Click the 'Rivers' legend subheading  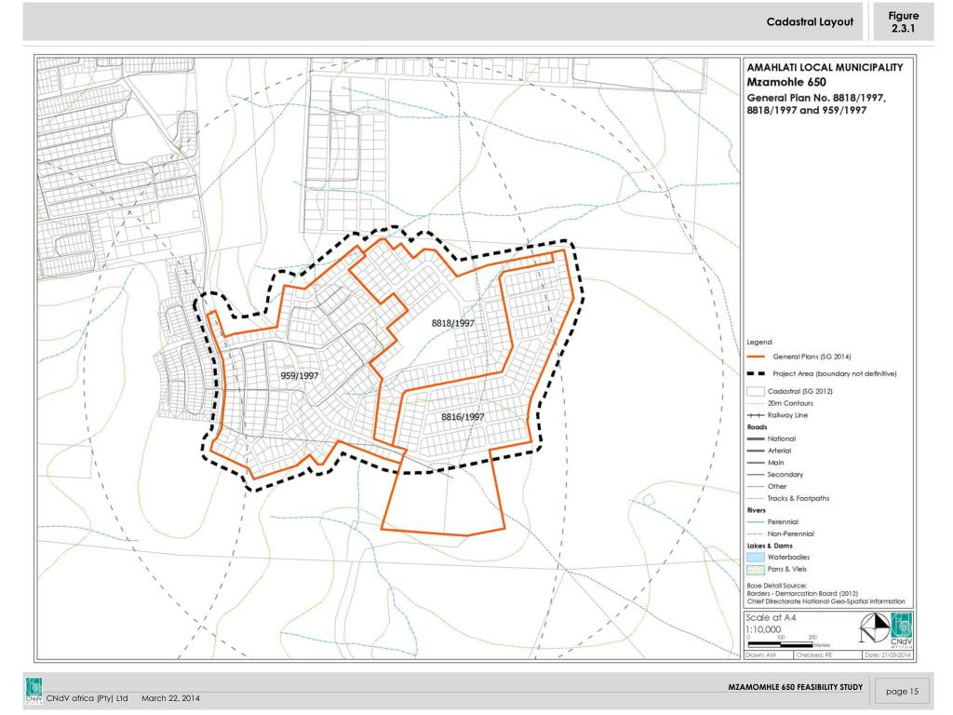(x=756, y=511)
